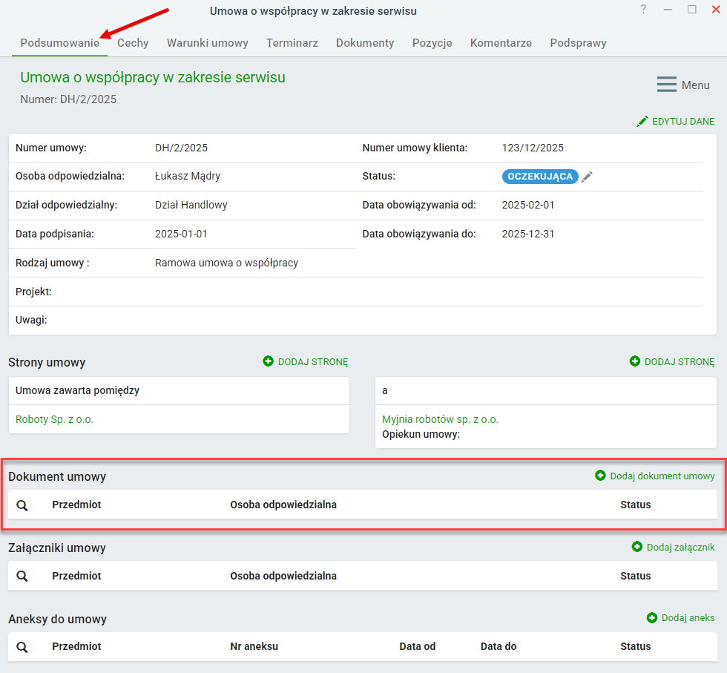Click the plus icon beside Dodaj załącznik
This screenshot has width=727, height=673.
click(x=637, y=547)
